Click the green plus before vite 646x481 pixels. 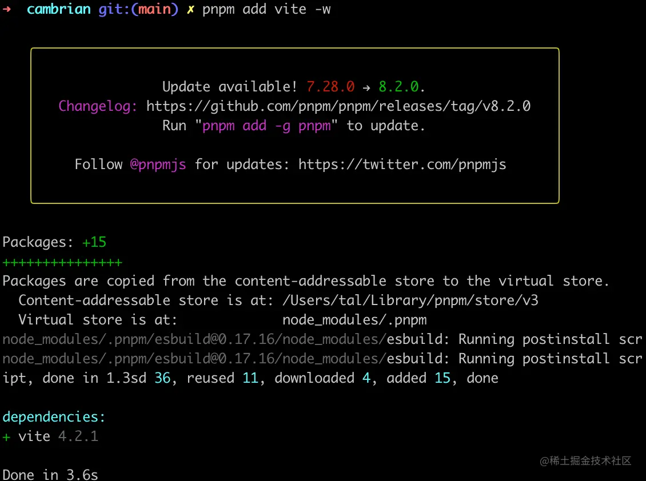(x=6, y=437)
